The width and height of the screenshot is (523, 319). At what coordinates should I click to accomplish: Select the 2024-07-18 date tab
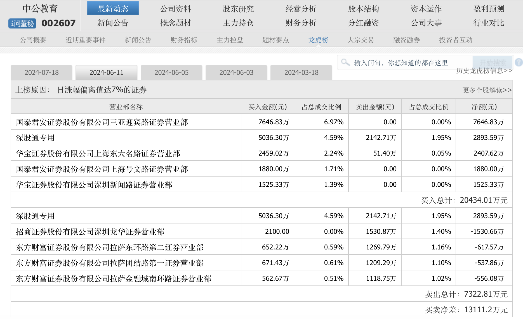[x=41, y=73]
